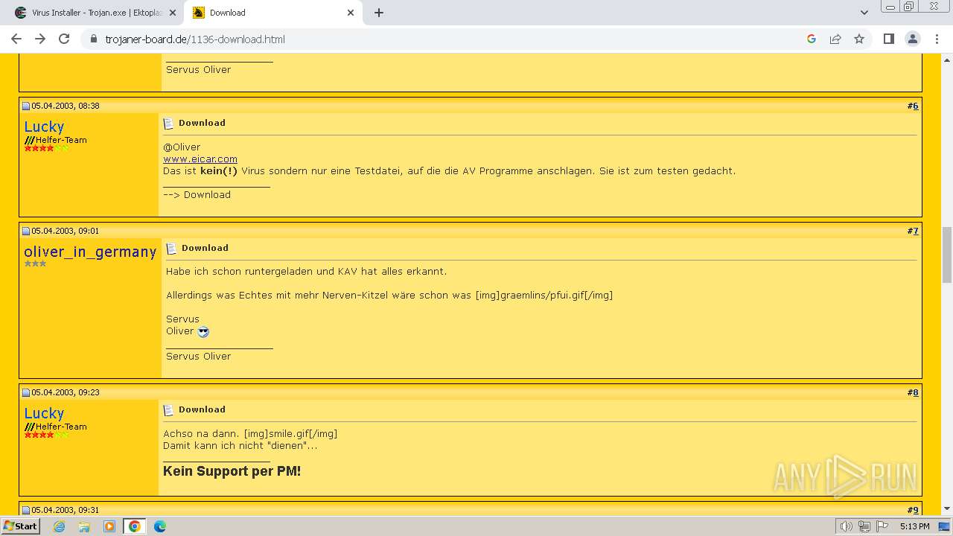Select timestamp 05.04.2003, 09:23
953x536 pixels.
coord(66,392)
